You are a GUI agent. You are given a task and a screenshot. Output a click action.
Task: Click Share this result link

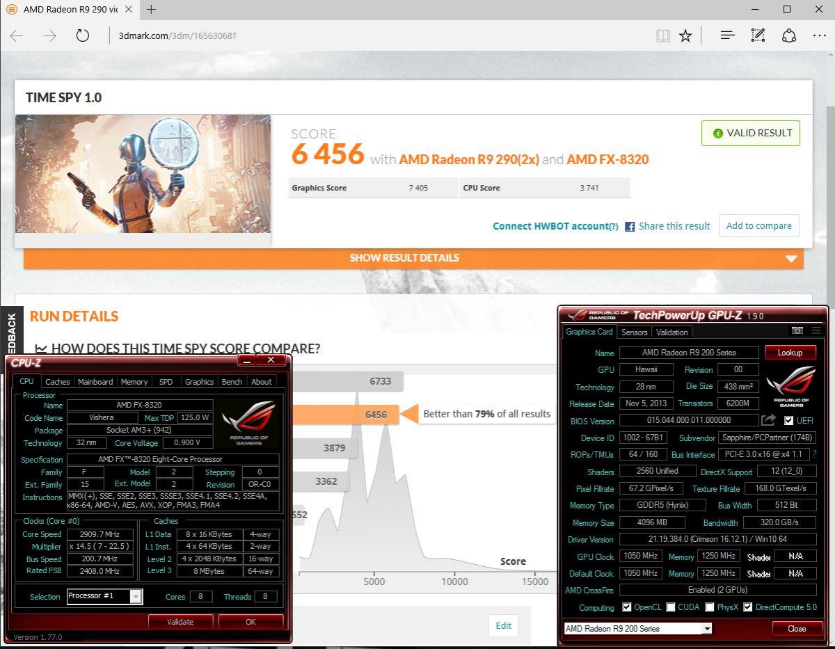pyautogui.click(x=674, y=226)
